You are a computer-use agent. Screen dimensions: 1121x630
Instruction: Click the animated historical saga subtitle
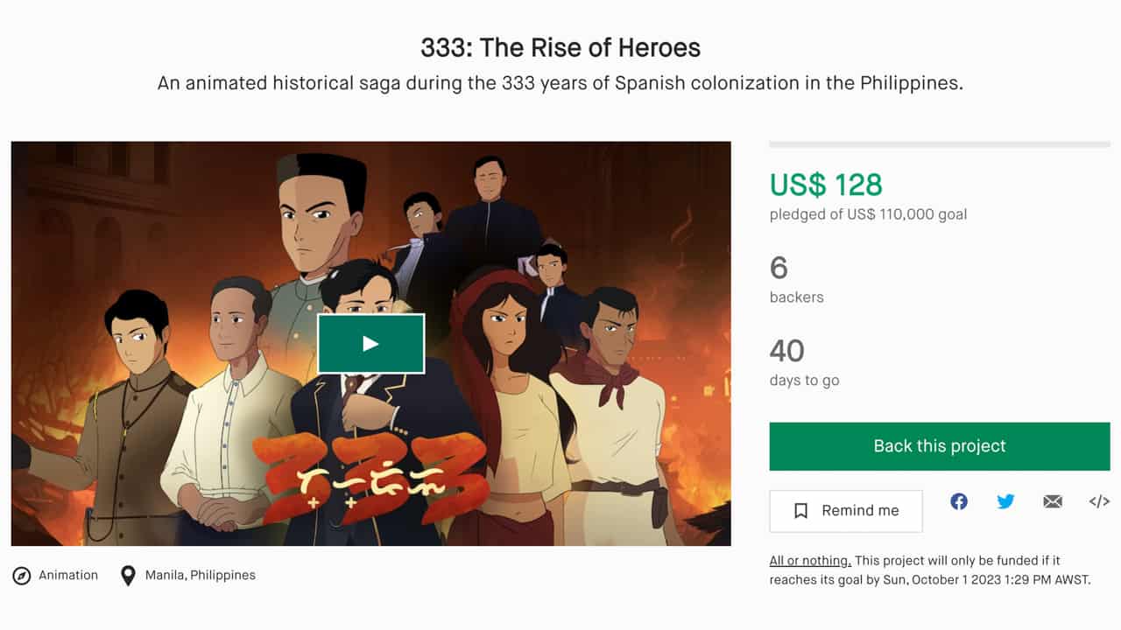tap(560, 84)
